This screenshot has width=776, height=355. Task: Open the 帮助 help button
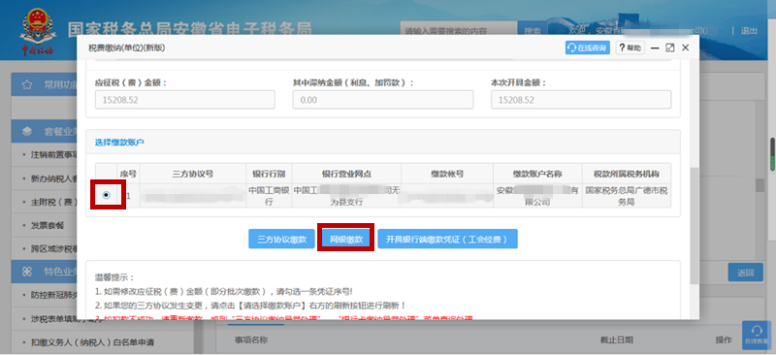[x=630, y=48]
